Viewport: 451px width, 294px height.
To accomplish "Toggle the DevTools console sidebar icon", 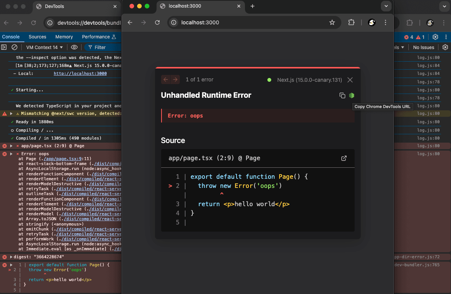I will click(x=4, y=47).
